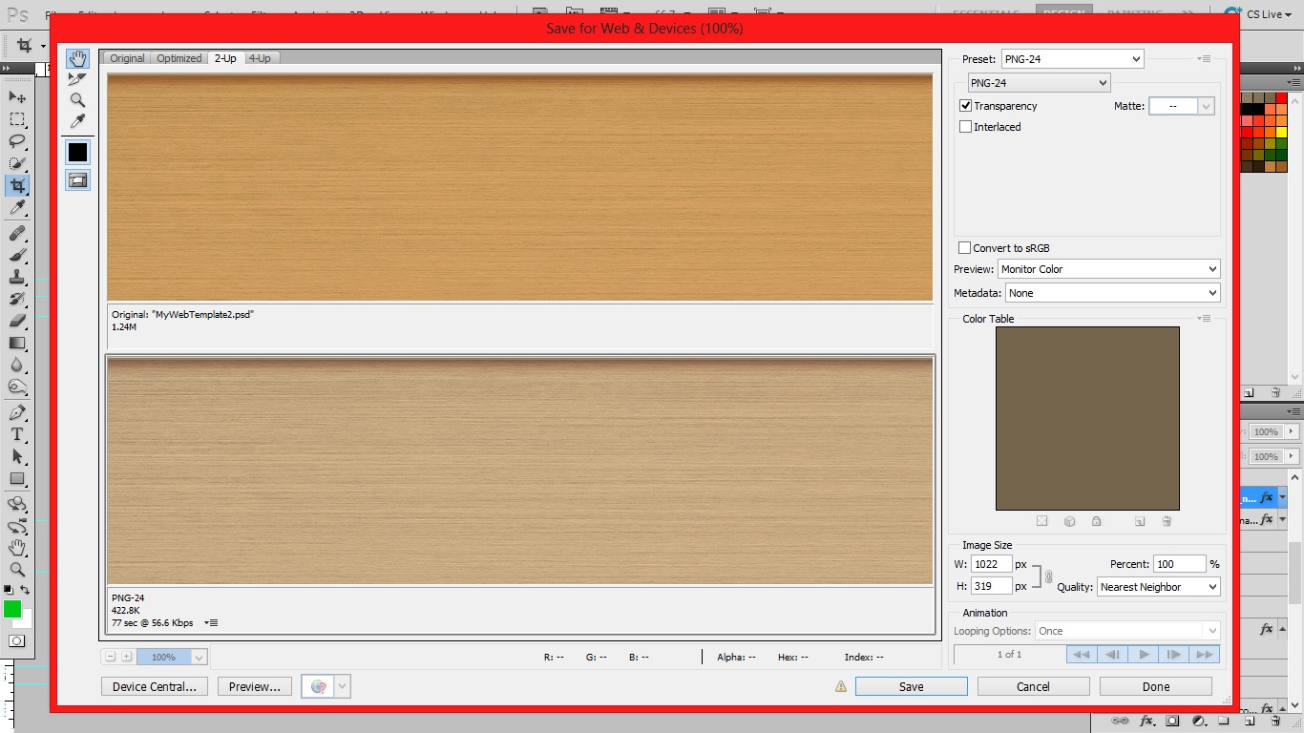Click the Percent input field
This screenshot has height=733, width=1304.
[x=1180, y=564]
